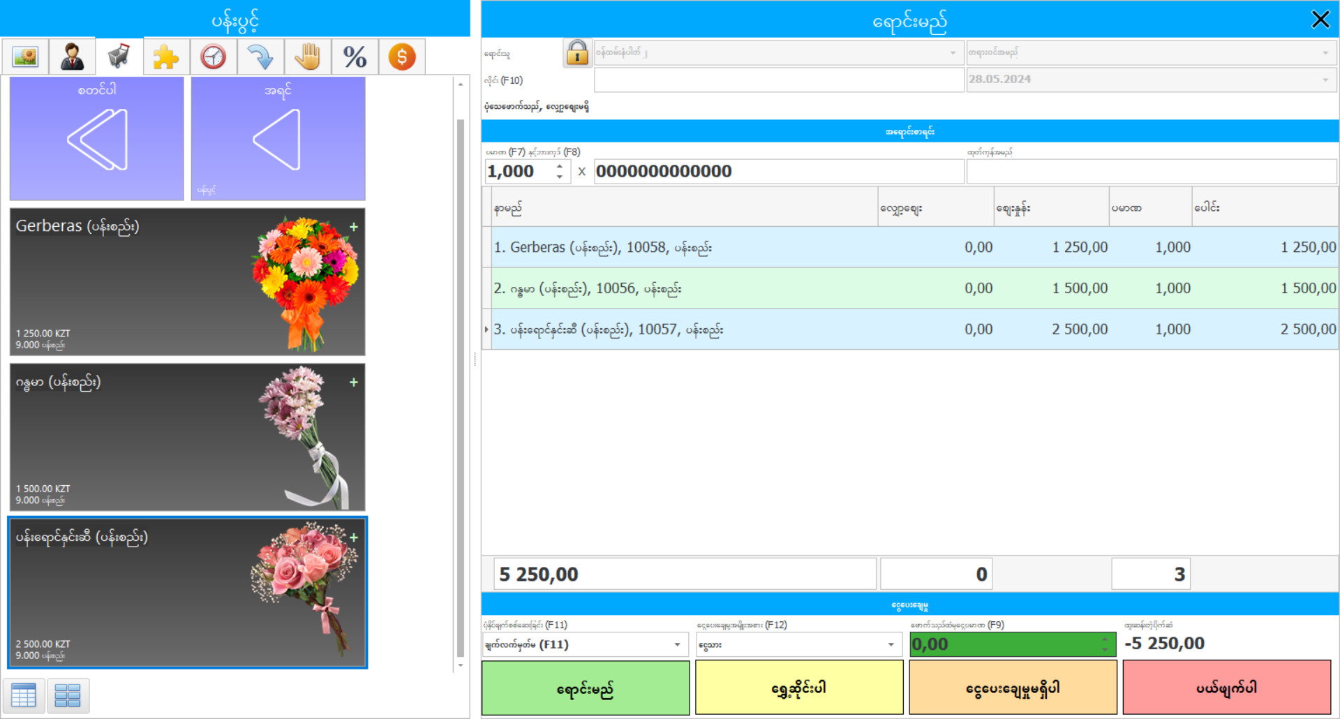Click the quantity field 1,000
1340x719 pixels.
click(520, 172)
